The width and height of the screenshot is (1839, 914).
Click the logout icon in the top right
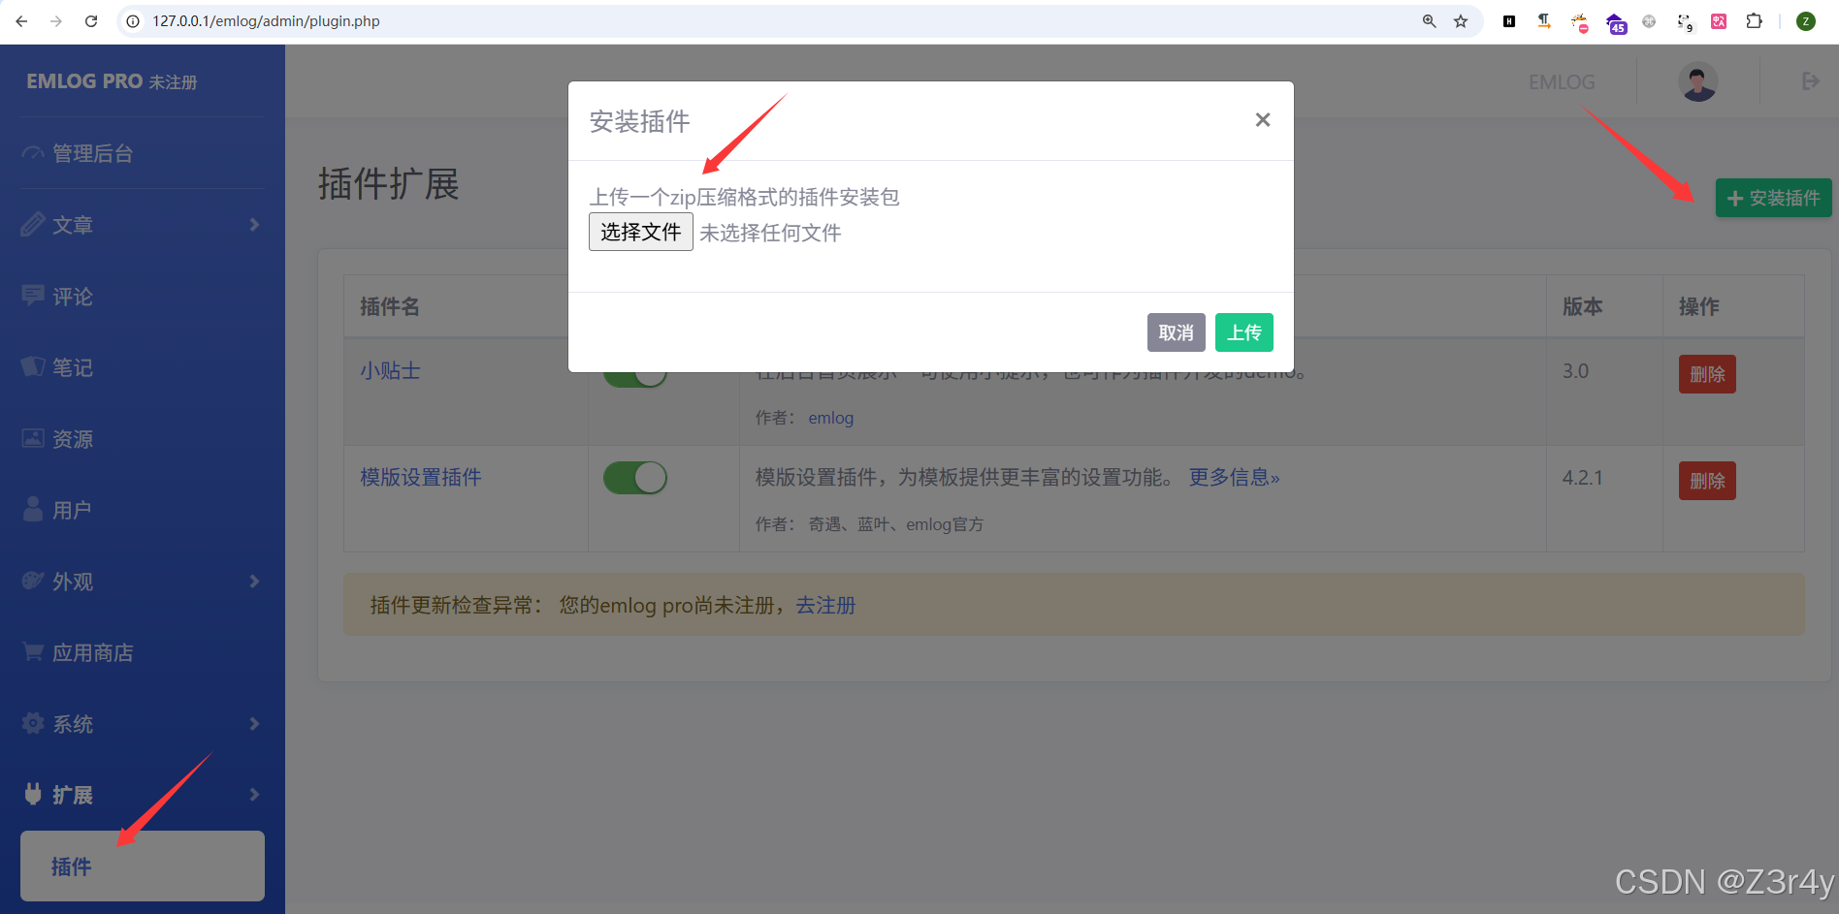click(x=1810, y=81)
